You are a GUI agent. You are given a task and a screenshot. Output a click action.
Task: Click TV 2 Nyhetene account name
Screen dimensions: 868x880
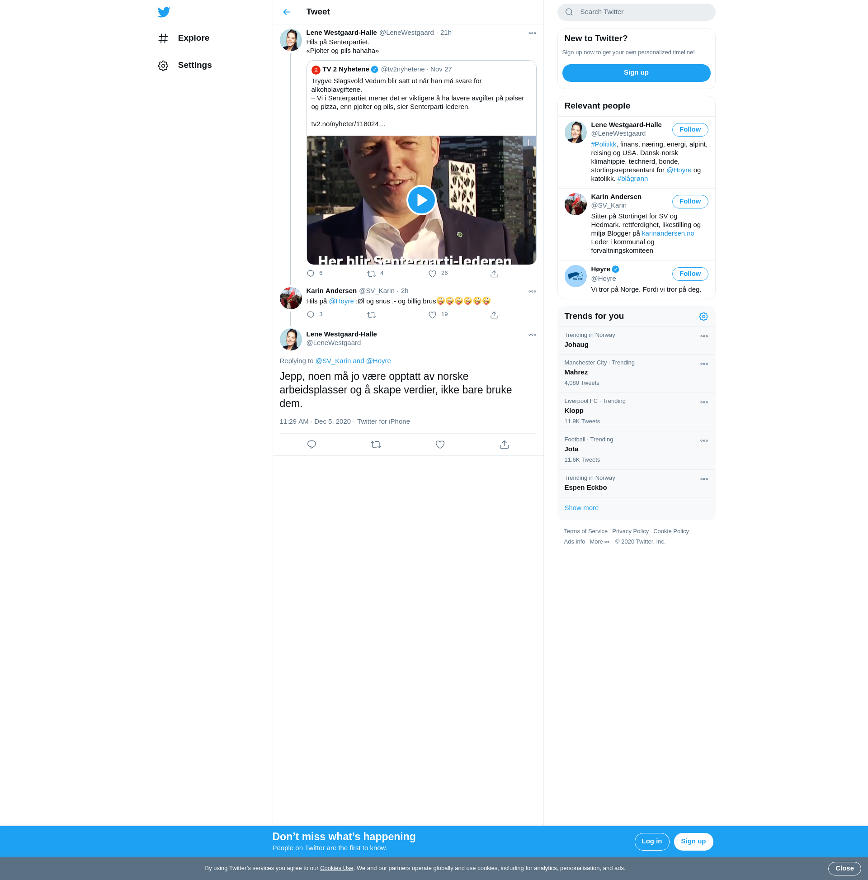[346, 70]
